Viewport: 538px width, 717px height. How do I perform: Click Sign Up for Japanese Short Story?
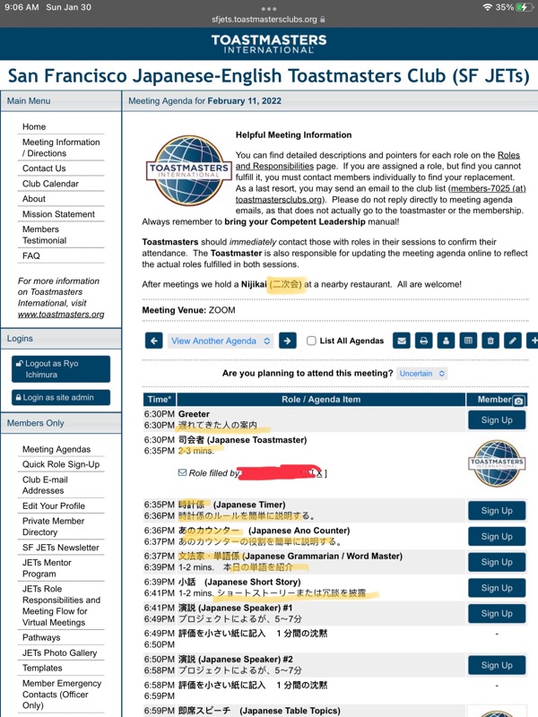point(497,588)
